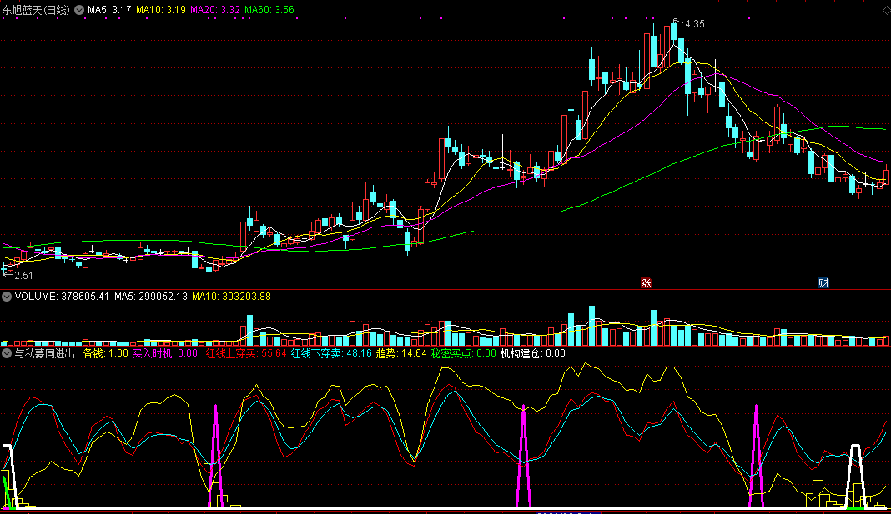The height and width of the screenshot is (514, 891).
Task: Click the volume MA5: 299052.13 label
Action: pyautogui.click(x=150, y=296)
